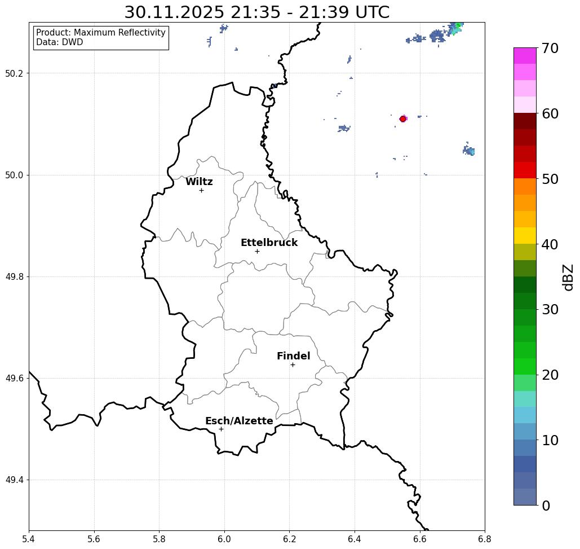Click the colorbar tick label 40

point(550,244)
